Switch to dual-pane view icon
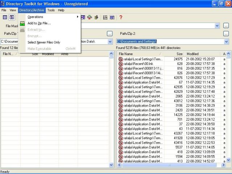Viewport: 232px width, 174px height. point(12,17)
